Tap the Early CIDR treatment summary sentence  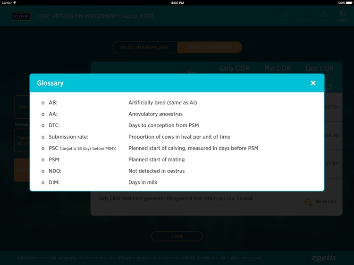(x=176, y=199)
